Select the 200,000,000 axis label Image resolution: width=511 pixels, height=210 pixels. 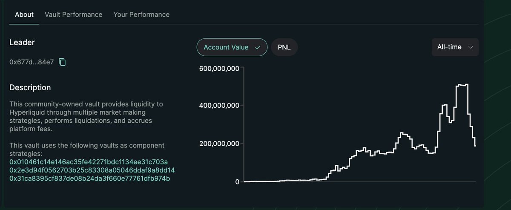218,144
